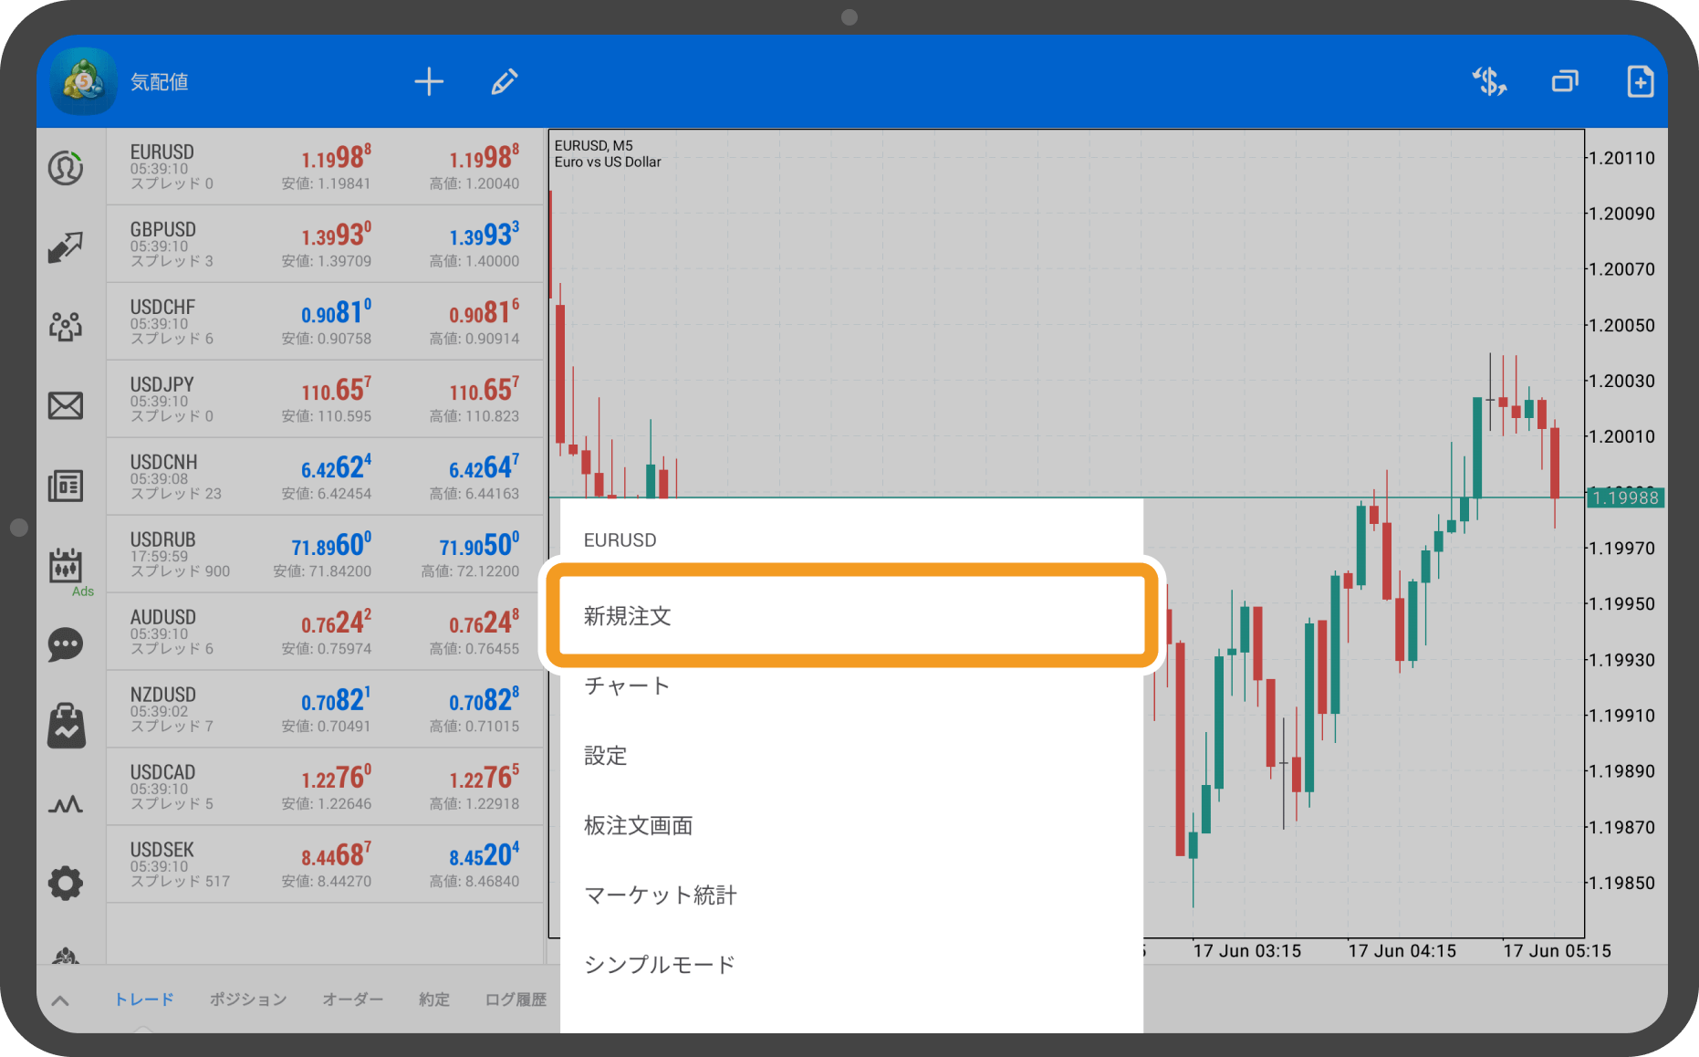The image size is (1699, 1057).
Task: Expand the bottom panel with the chevron
Action: click(60, 1000)
